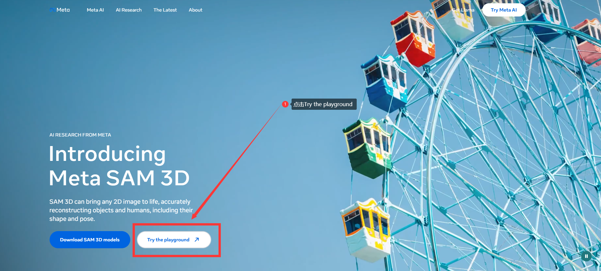The width and height of the screenshot is (601, 271).
Task: Pause the background video
Action: point(586,256)
